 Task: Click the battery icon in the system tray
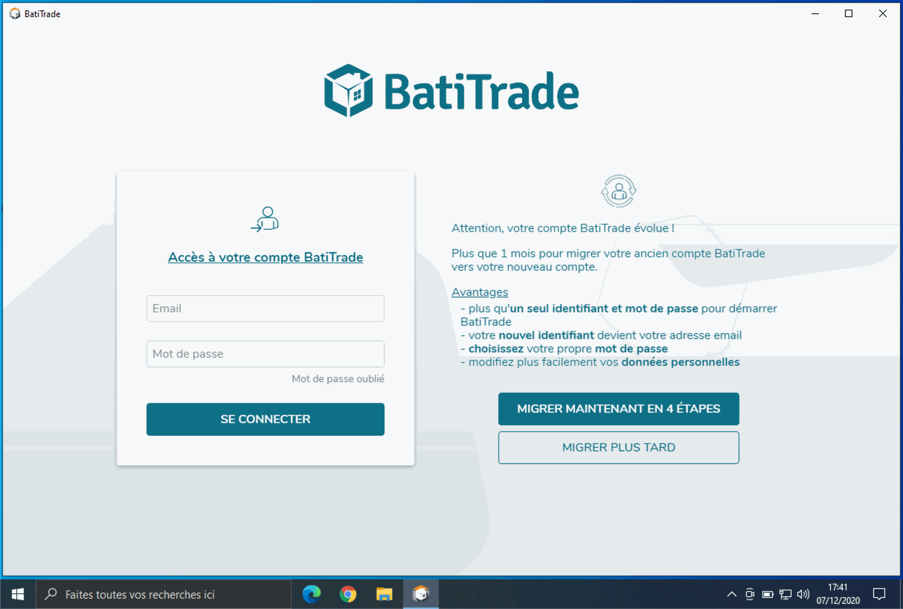[x=767, y=594]
